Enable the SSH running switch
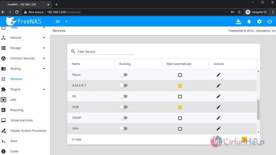Viewport: 276px width, 155px height. (124, 129)
